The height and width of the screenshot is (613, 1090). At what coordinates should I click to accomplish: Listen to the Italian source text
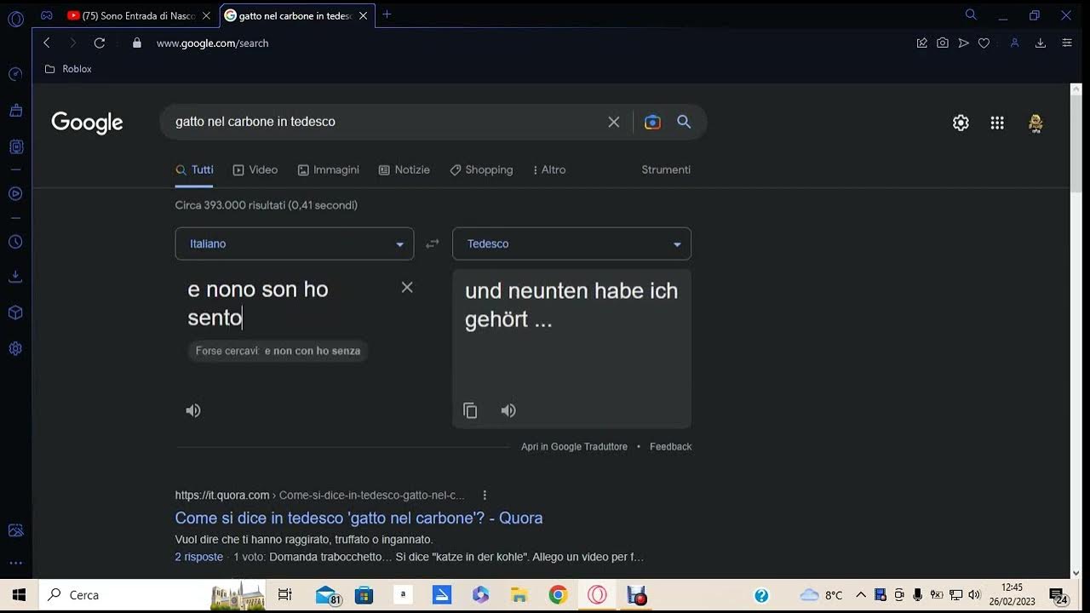click(193, 410)
